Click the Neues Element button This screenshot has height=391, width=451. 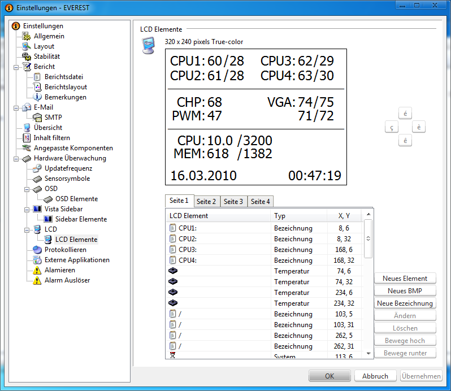point(405,279)
